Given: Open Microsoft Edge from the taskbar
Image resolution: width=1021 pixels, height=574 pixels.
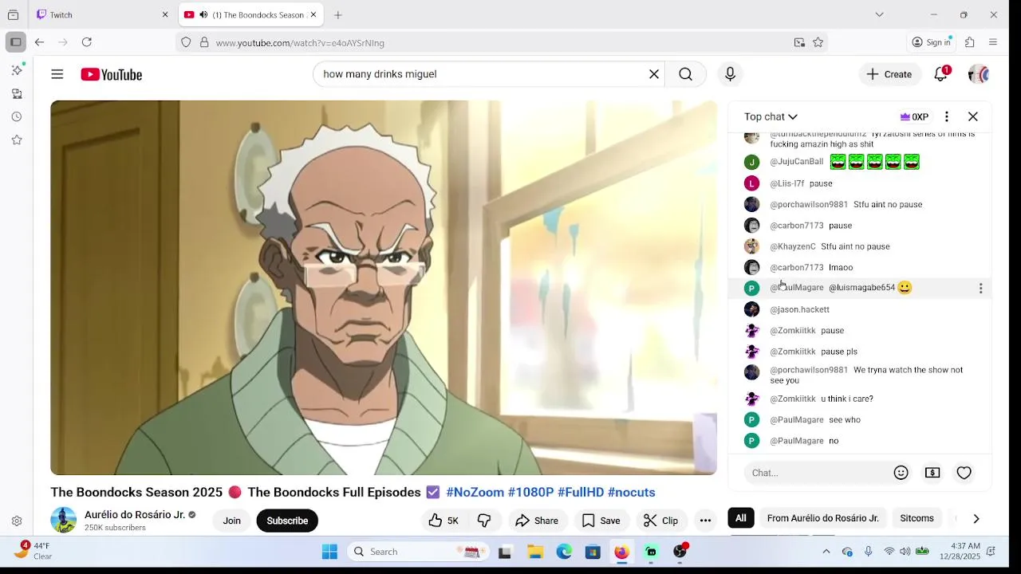Looking at the screenshot, I should click(564, 552).
